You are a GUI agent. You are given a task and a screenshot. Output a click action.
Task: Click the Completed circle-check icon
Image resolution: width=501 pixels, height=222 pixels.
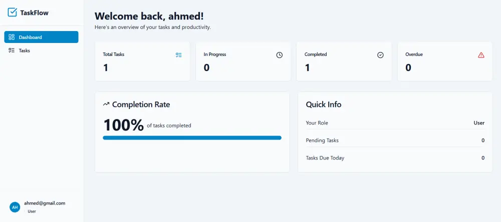pos(380,55)
